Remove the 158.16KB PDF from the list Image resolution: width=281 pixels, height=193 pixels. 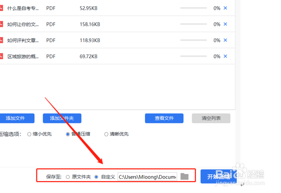pyautogui.click(x=226, y=24)
